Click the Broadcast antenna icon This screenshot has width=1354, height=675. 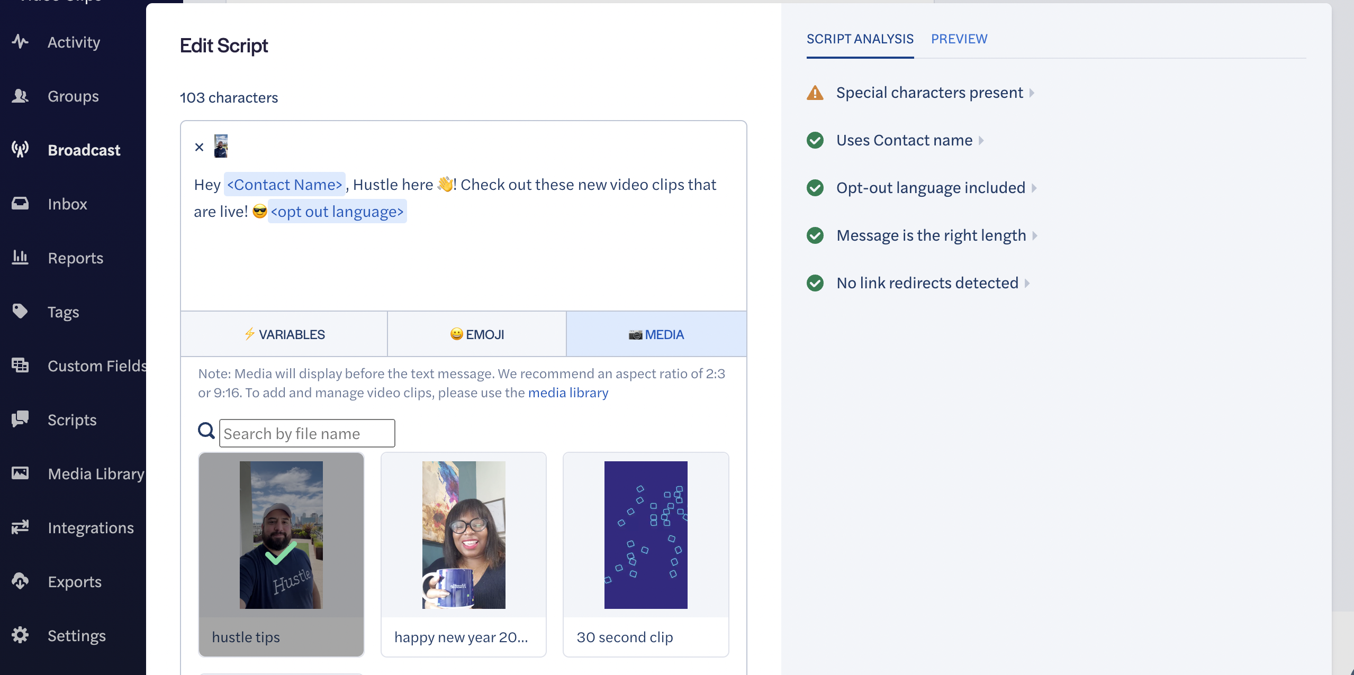20,150
